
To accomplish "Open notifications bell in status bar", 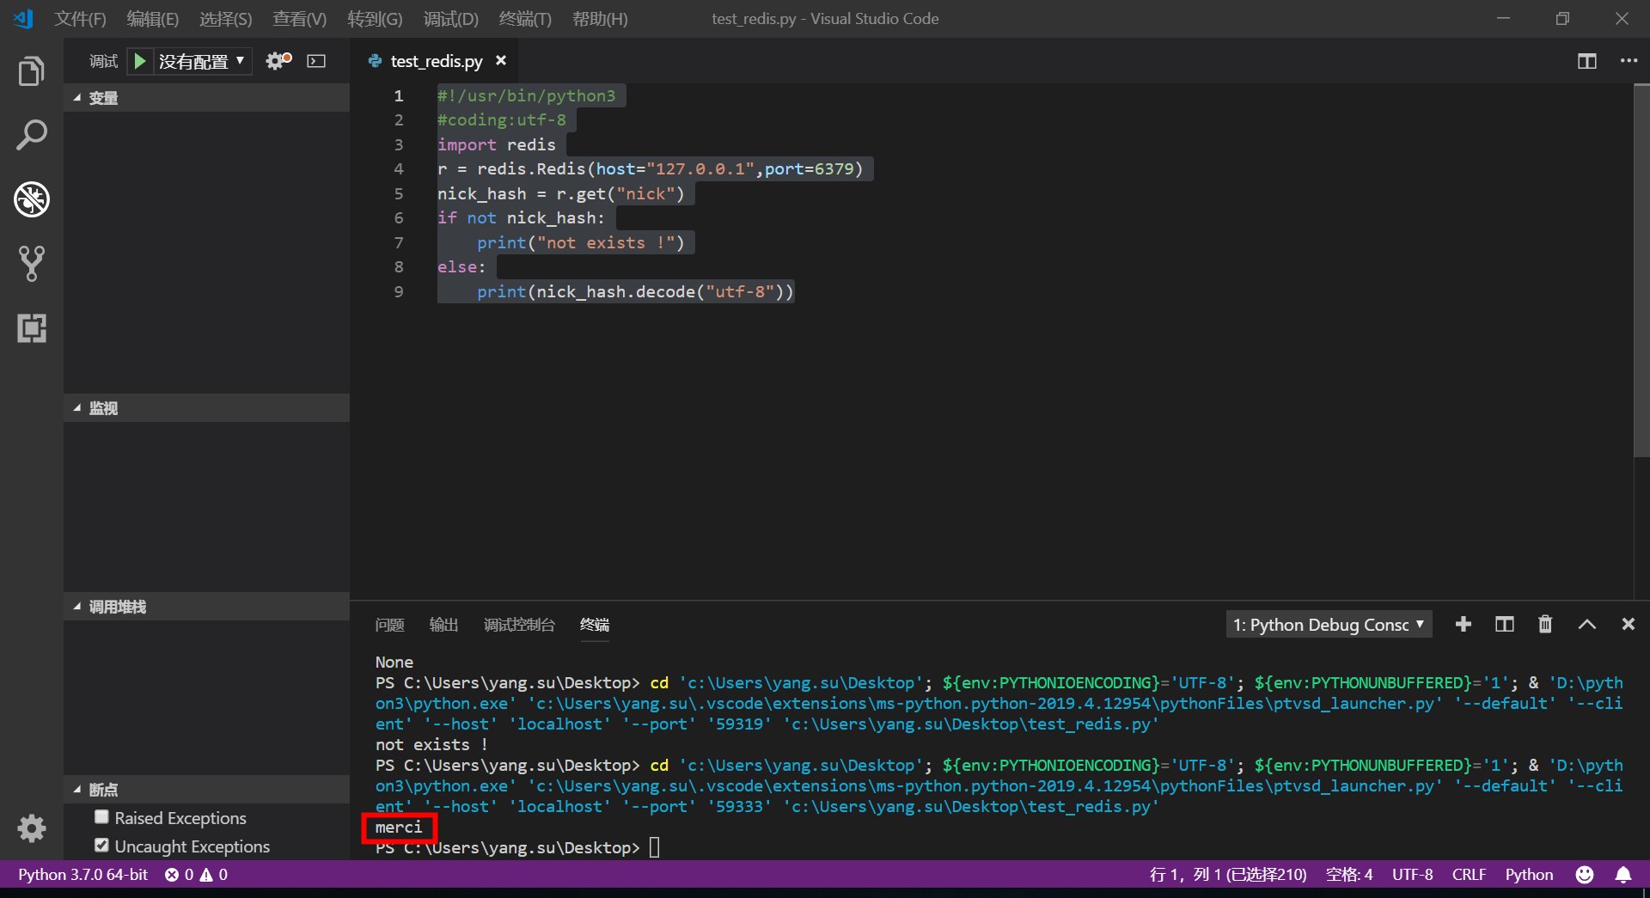I will click(x=1623, y=875).
